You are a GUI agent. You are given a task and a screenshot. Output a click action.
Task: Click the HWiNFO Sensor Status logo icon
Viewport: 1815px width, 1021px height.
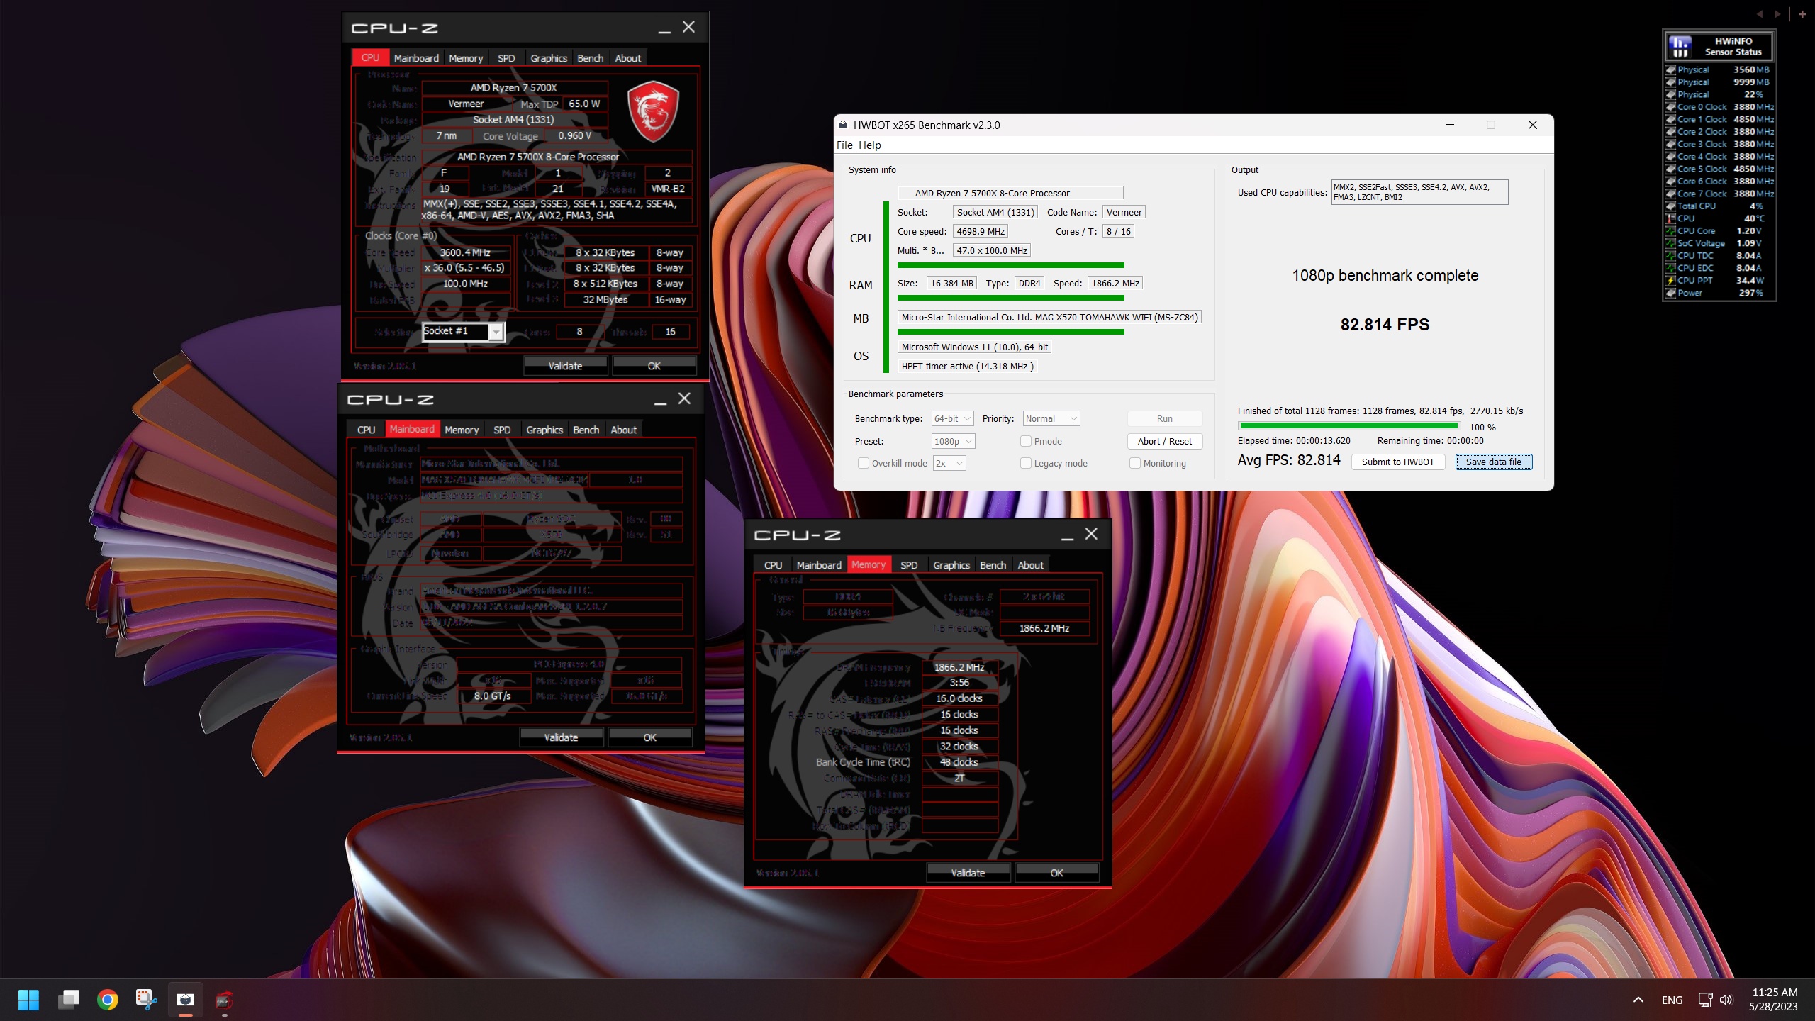[1680, 47]
